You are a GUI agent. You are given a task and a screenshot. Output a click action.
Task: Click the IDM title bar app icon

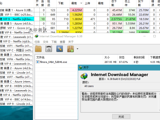(x=37, y=36)
